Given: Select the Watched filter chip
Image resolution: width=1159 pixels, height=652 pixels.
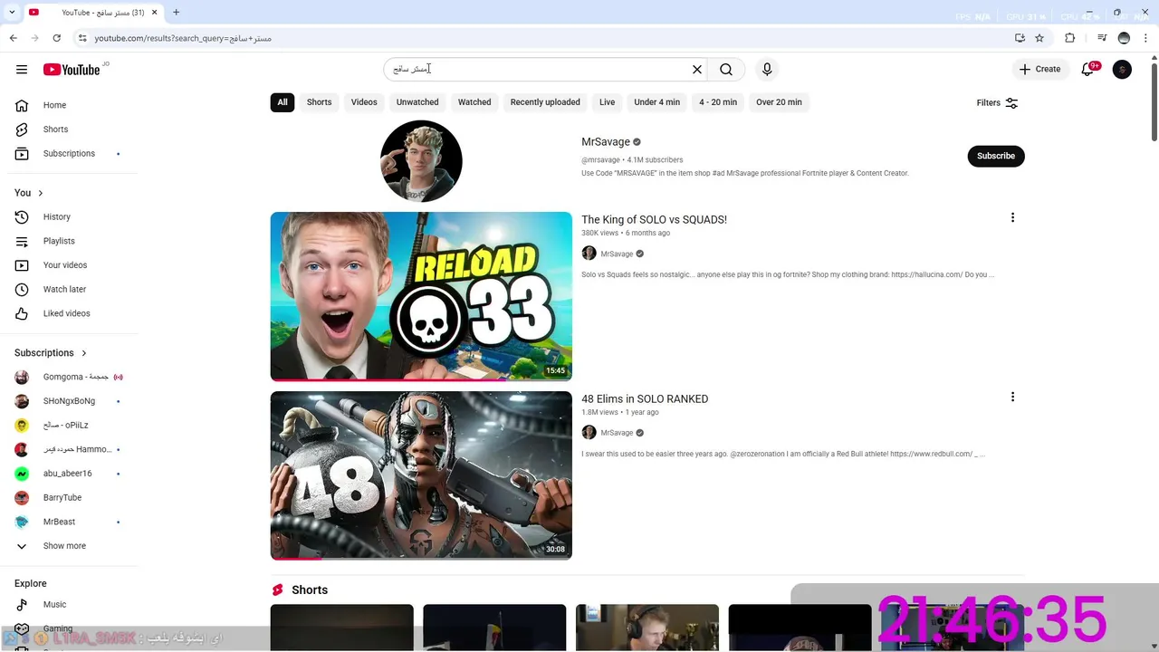Looking at the screenshot, I should (474, 102).
